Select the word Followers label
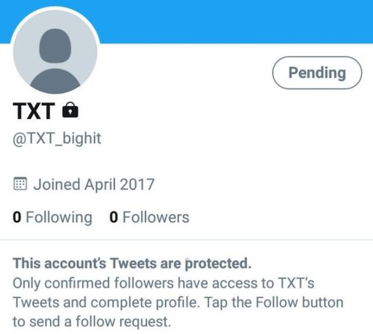Viewport: 373px width, 334px height. tap(156, 217)
